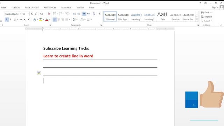Click Line and Paragraph Spacing icon
The image size is (224, 126).
point(74,20)
